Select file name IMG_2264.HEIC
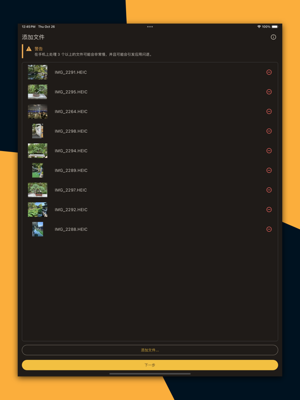This screenshot has width=300, height=400. [x=71, y=112]
